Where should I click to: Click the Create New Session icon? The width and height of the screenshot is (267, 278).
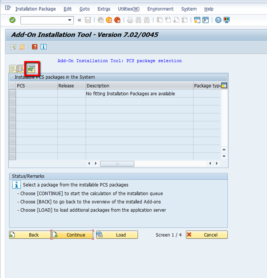[197, 20]
